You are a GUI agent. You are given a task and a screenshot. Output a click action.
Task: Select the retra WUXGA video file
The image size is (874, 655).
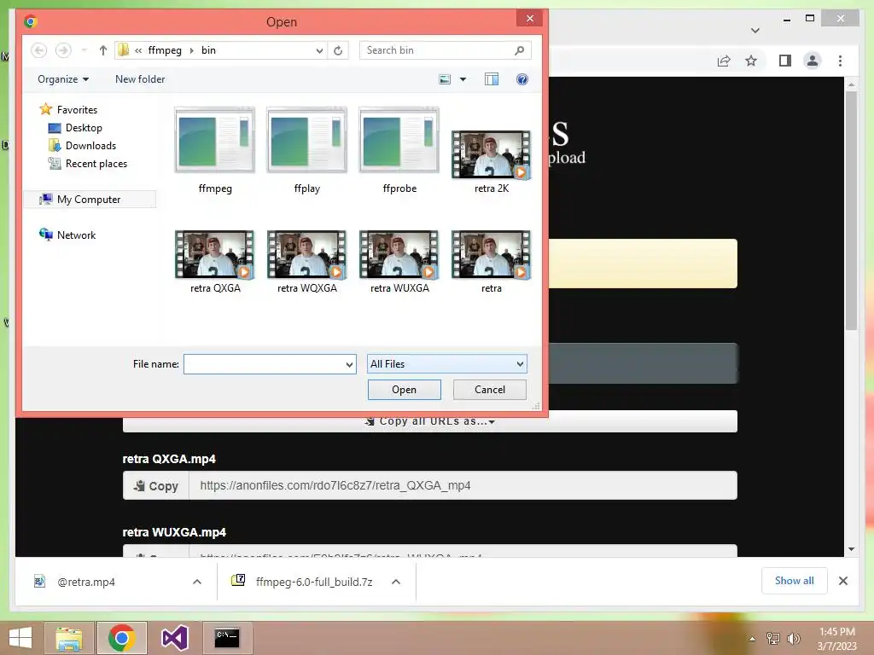click(x=399, y=262)
